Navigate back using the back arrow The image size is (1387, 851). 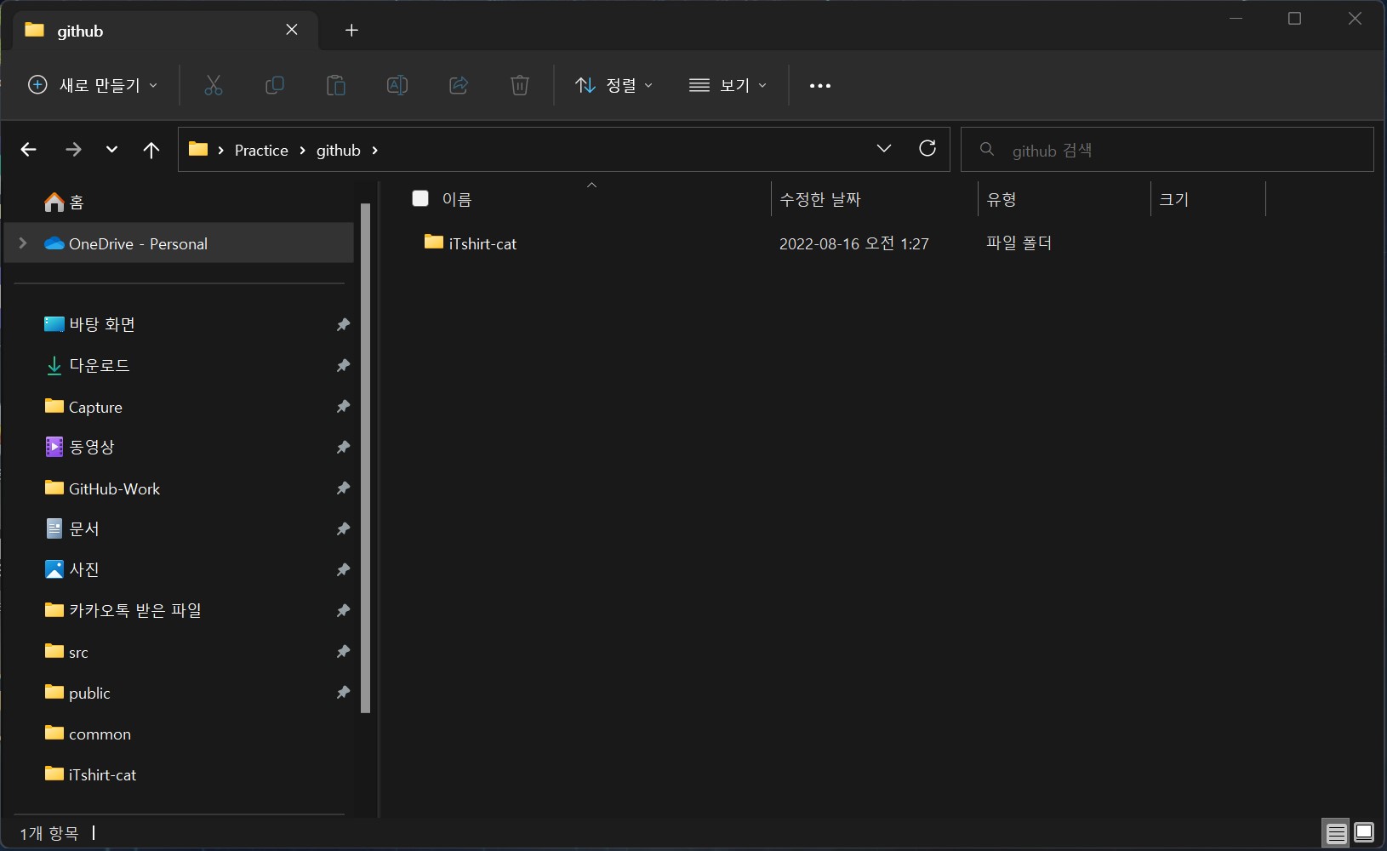coord(28,150)
